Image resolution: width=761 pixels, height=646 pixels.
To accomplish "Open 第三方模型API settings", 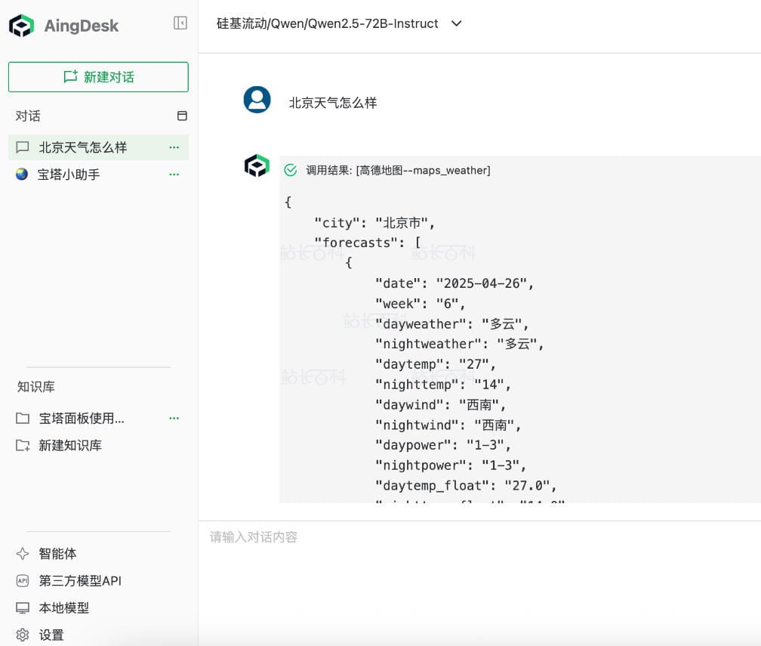I will point(80,580).
